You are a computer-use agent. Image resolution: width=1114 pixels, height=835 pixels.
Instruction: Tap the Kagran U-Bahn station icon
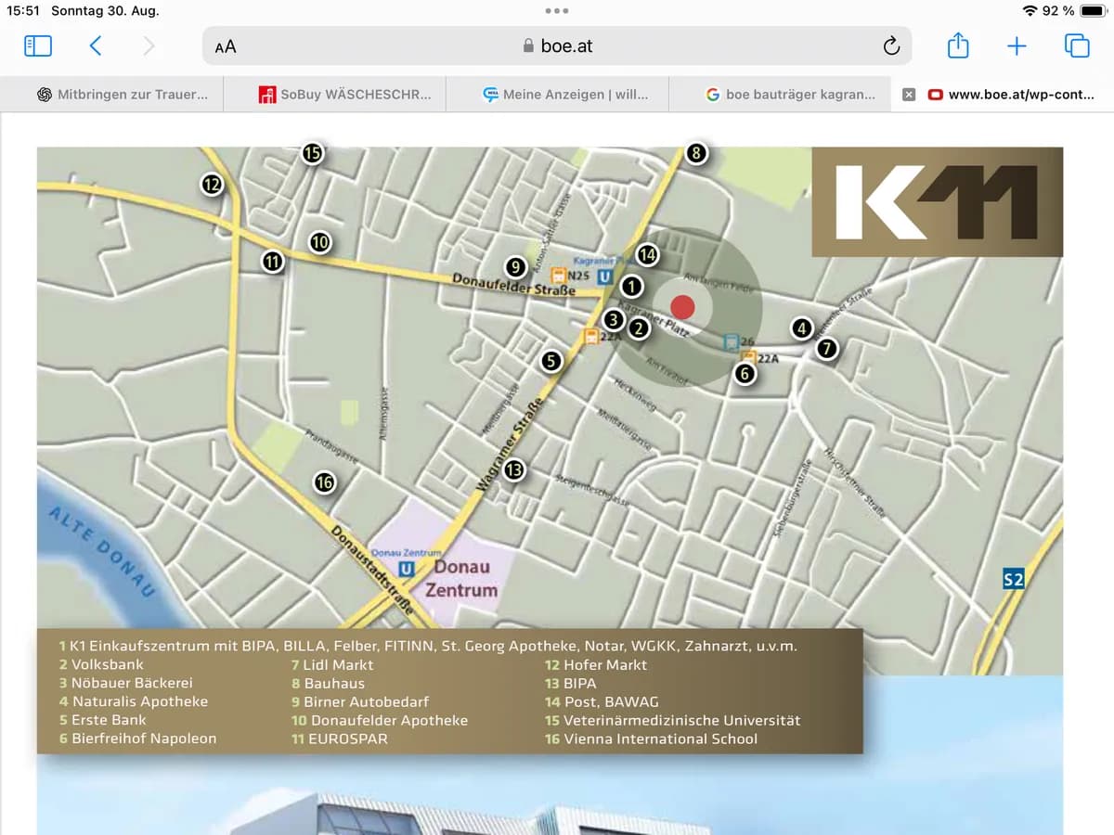604,276
